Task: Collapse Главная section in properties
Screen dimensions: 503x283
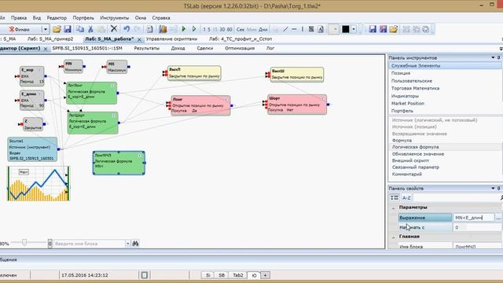Action: [393, 237]
